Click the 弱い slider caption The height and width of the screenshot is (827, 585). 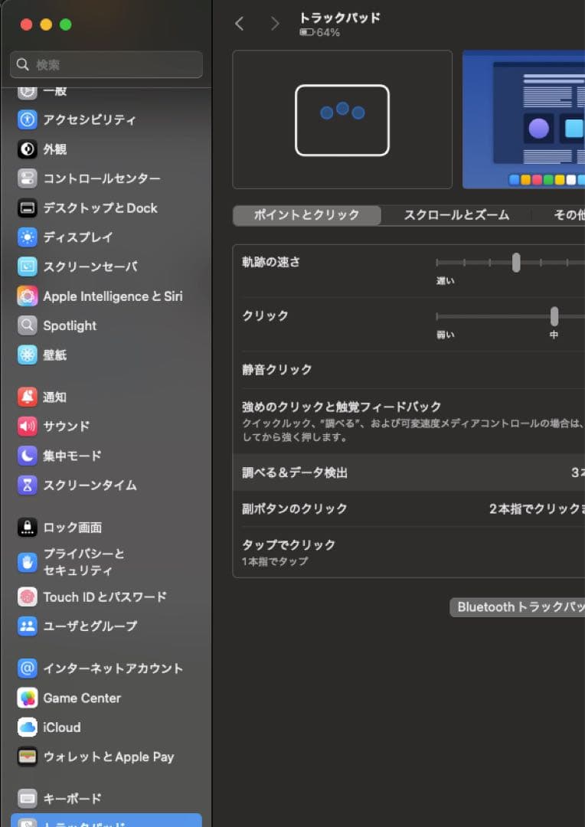pos(445,335)
